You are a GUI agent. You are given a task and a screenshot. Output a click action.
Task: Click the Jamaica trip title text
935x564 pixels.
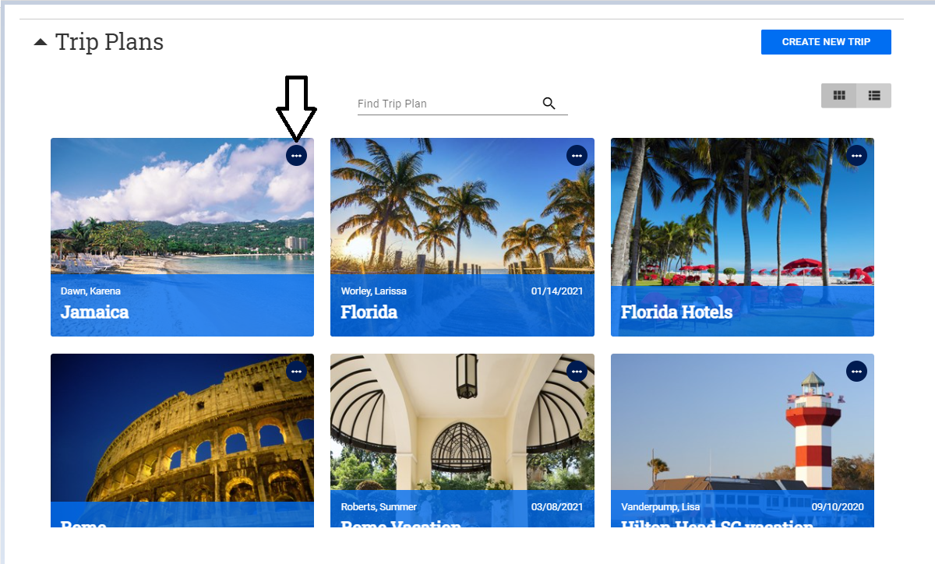pos(94,312)
